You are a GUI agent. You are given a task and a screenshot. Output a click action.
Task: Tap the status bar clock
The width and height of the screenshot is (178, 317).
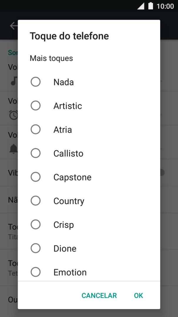[165, 6]
